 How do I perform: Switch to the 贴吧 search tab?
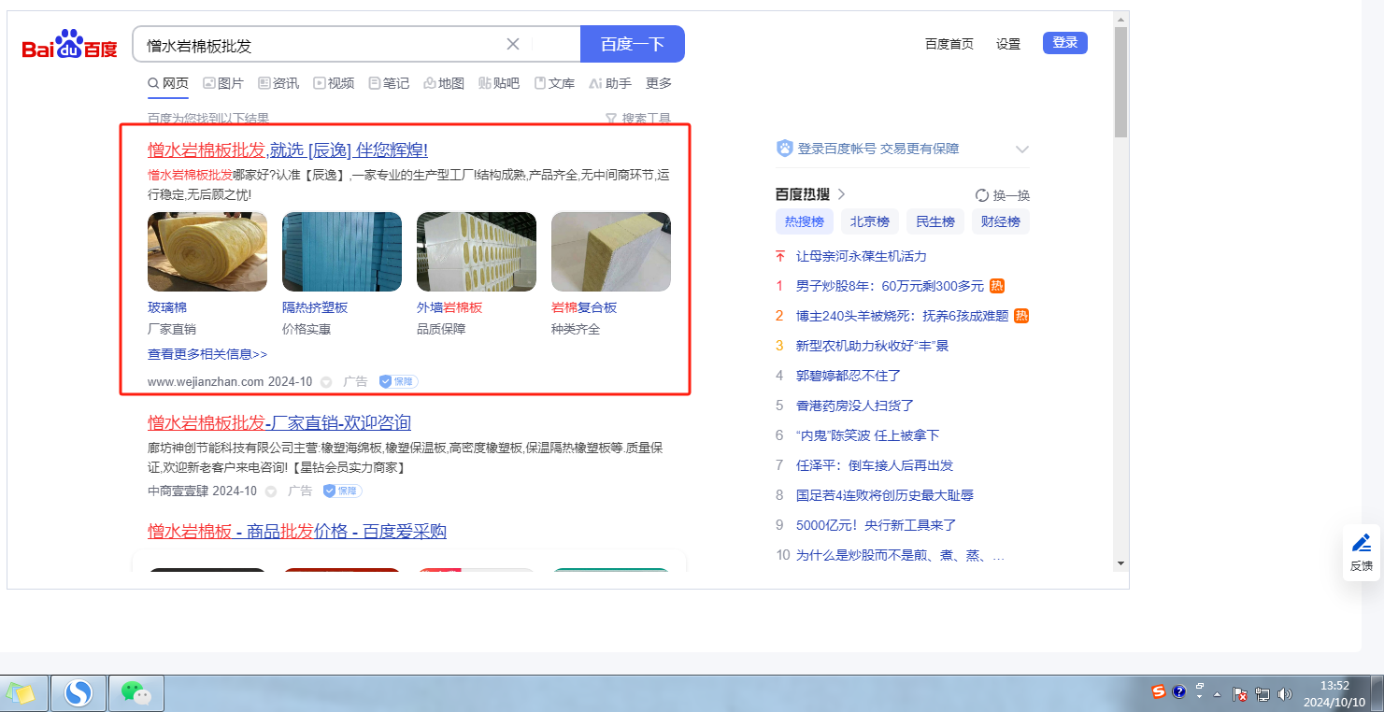[x=499, y=83]
